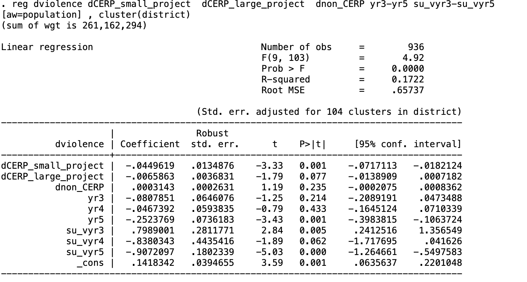
Task: Click the yr5 p-value 0.001
Action: 313,220
